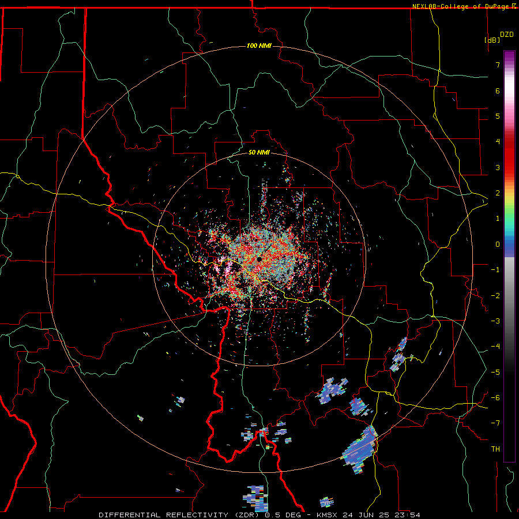Select the positive 2 scale value

(498, 193)
